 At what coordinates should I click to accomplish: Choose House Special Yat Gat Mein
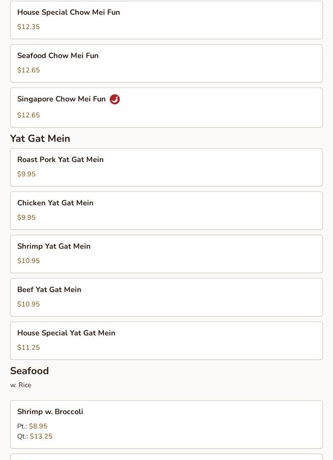tap(66, 333)
